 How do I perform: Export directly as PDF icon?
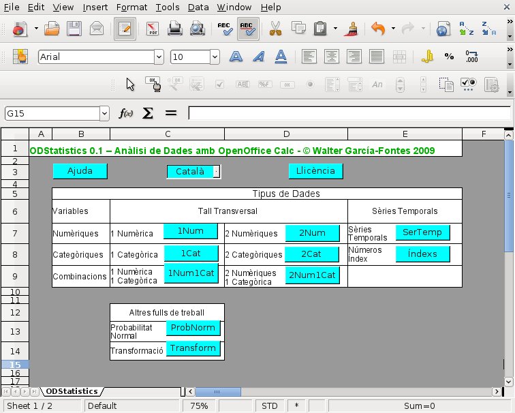[153, 29]
